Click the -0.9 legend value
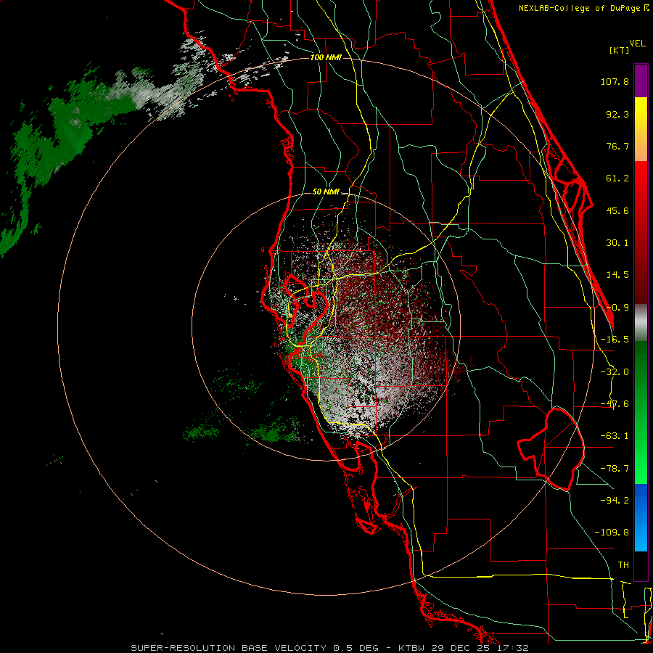 click(x=617, y=308)
